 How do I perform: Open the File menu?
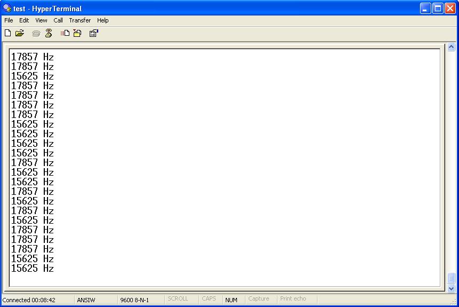click(9, 20)
